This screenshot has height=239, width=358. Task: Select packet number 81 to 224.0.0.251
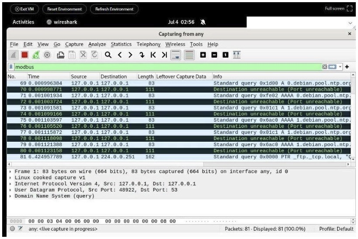coord(179,157)
